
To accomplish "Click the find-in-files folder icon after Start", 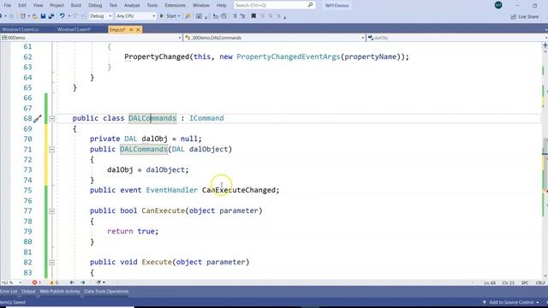I will click(188, 16).
